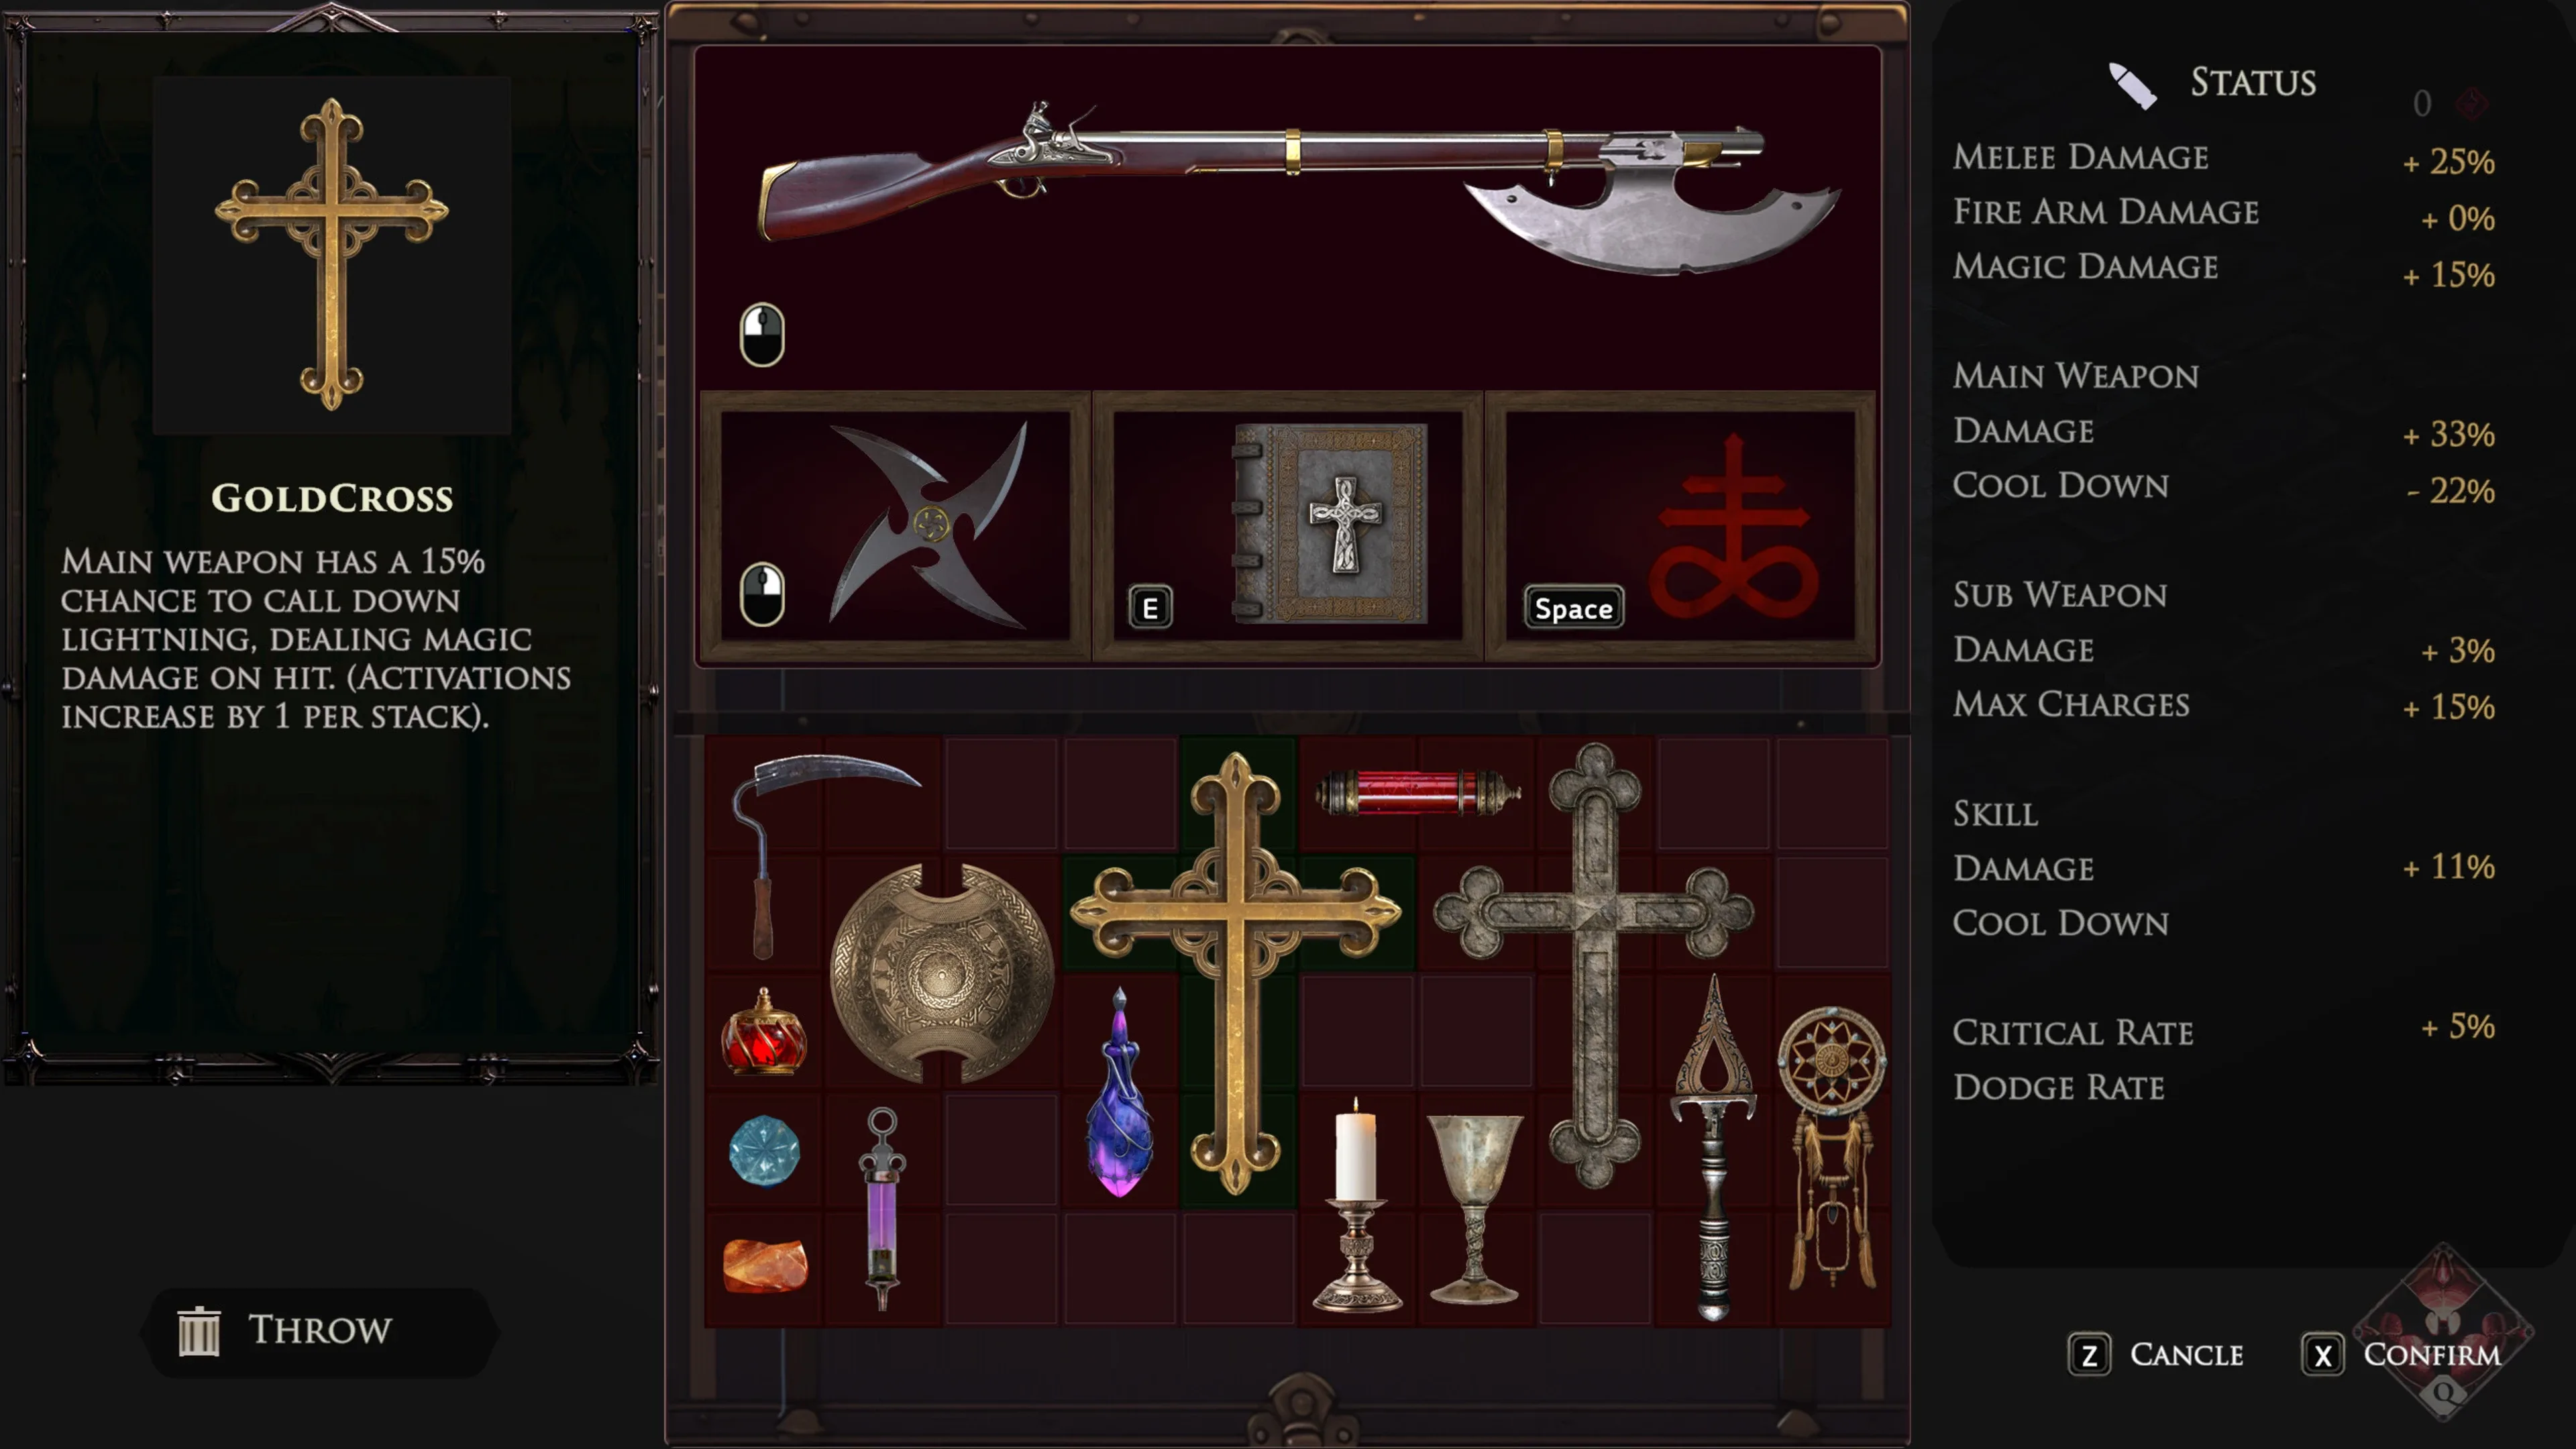Viewport: 2576px width, 1449px height.
Task: Select the gold cross in the inventory grid
Action: [x=1236, y=973]
